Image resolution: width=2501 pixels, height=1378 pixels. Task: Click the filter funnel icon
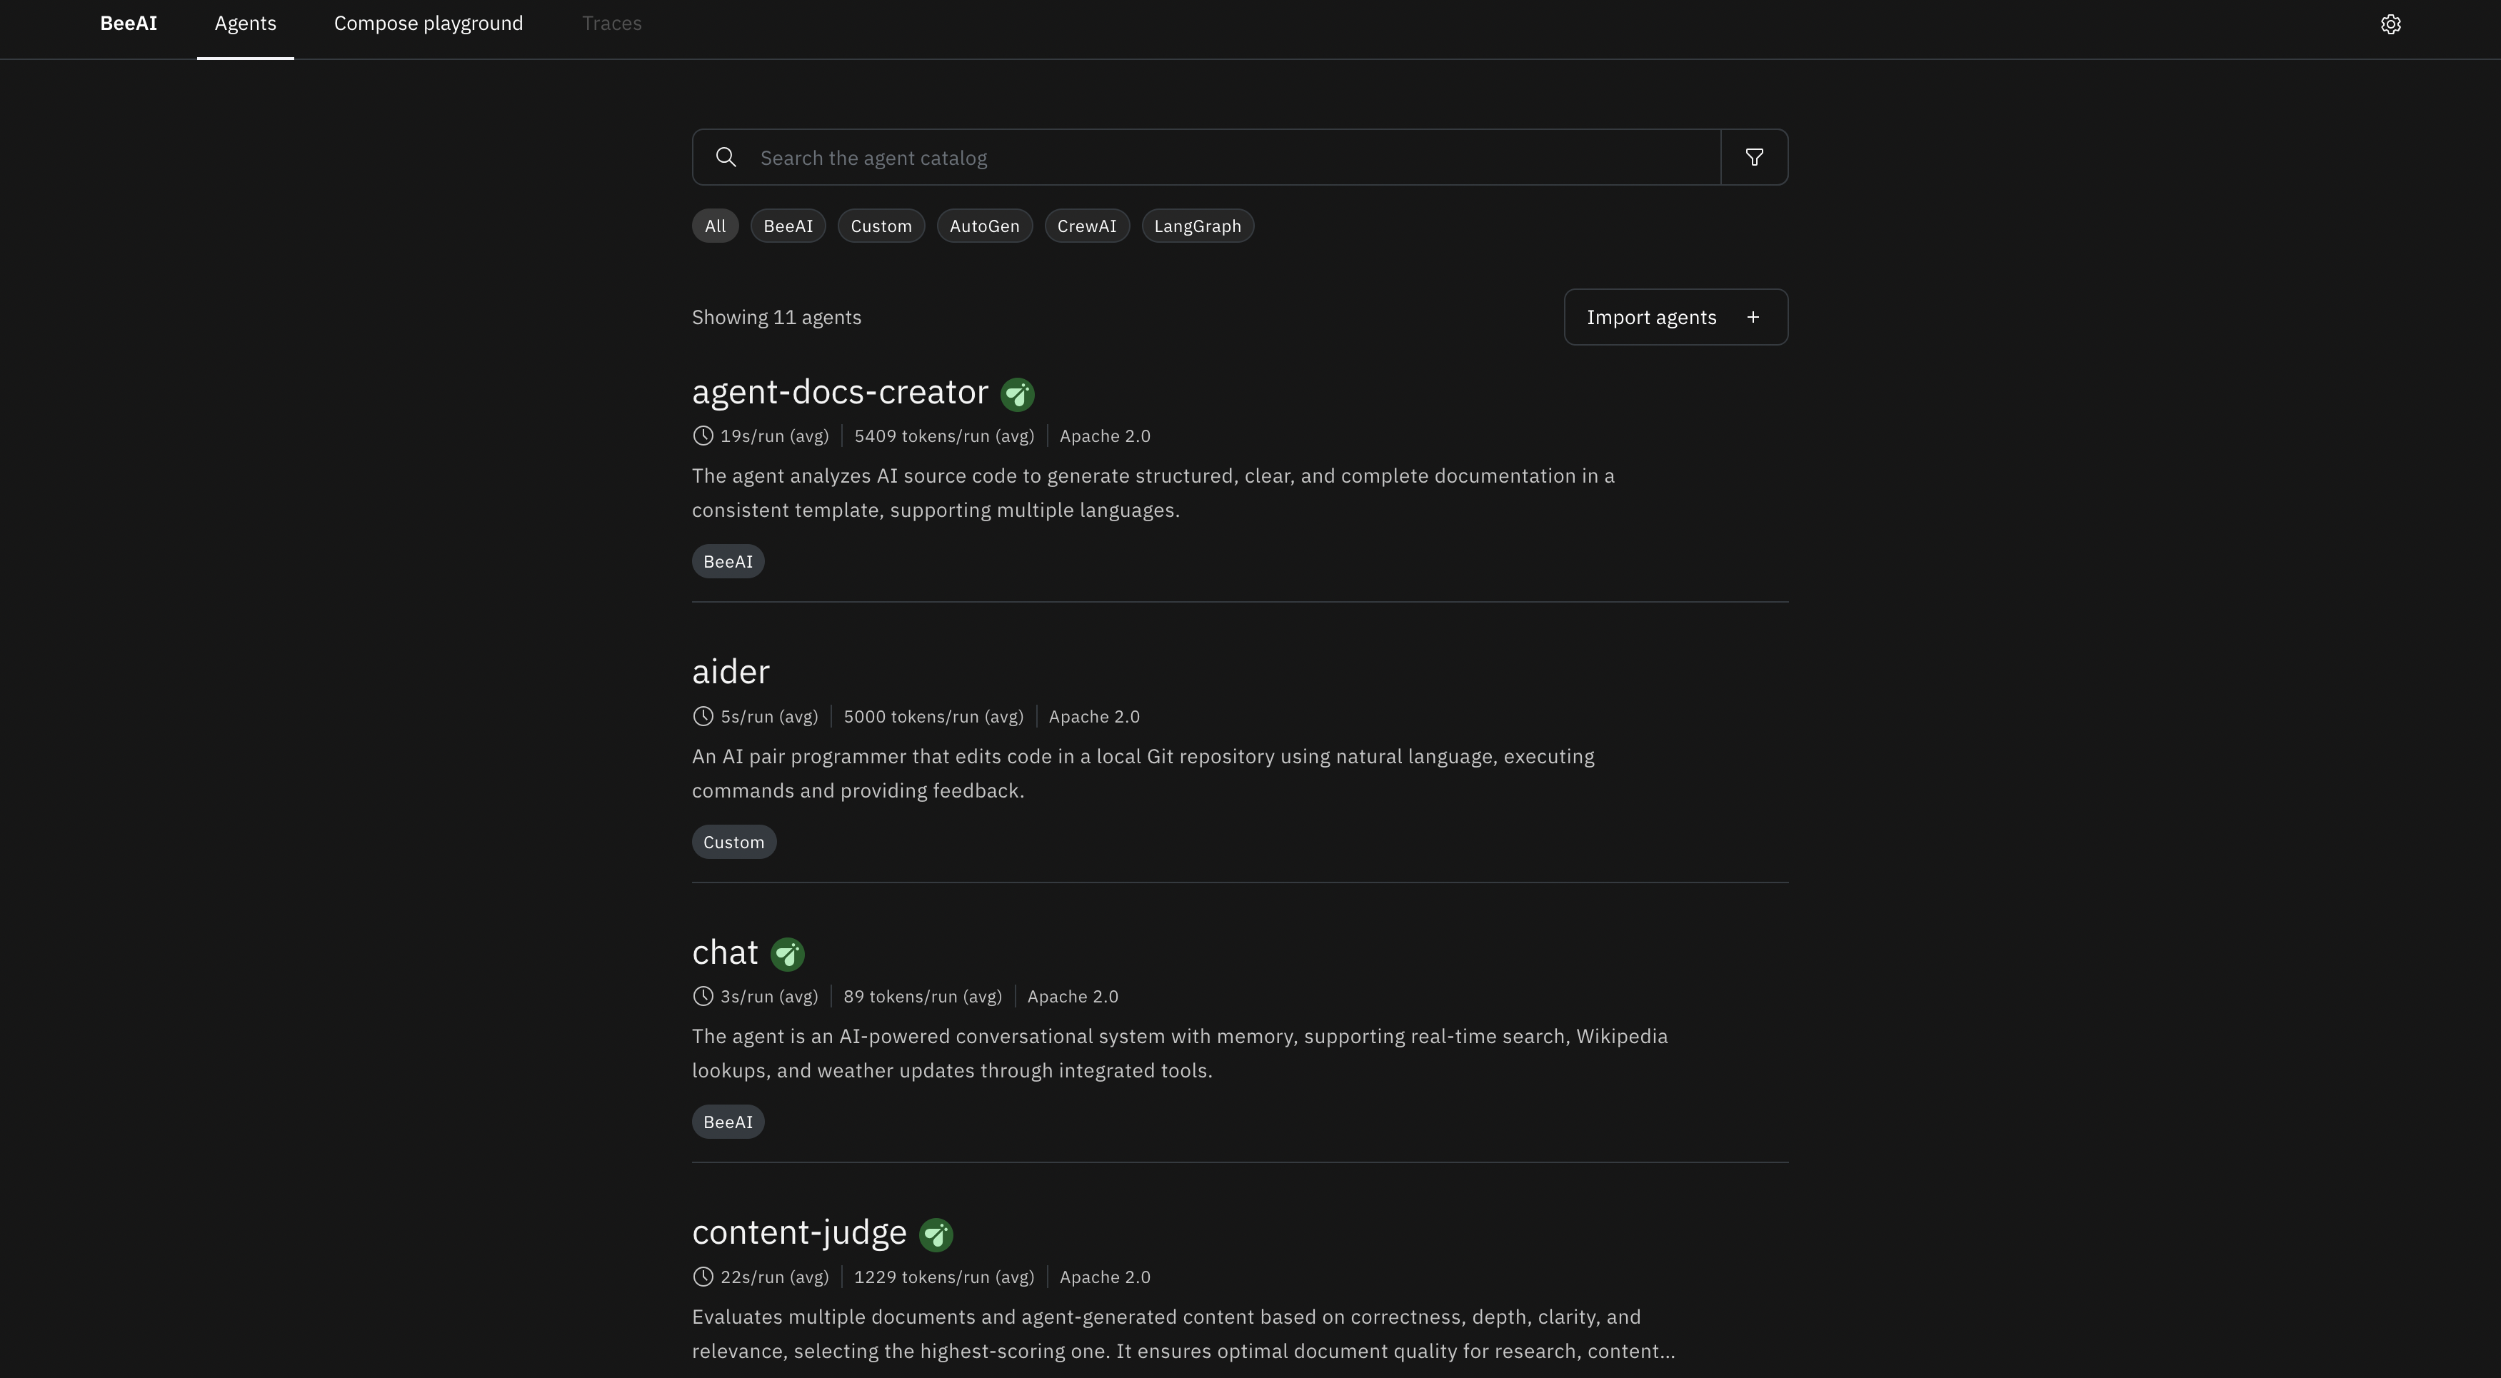coord(1753,157)
